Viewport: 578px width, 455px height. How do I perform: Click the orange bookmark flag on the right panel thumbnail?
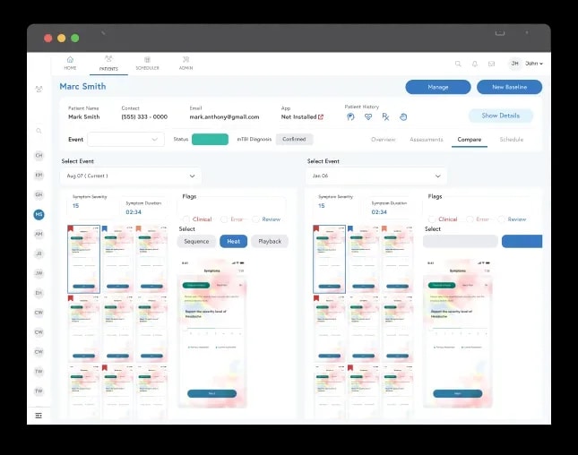tap(384, 228)
